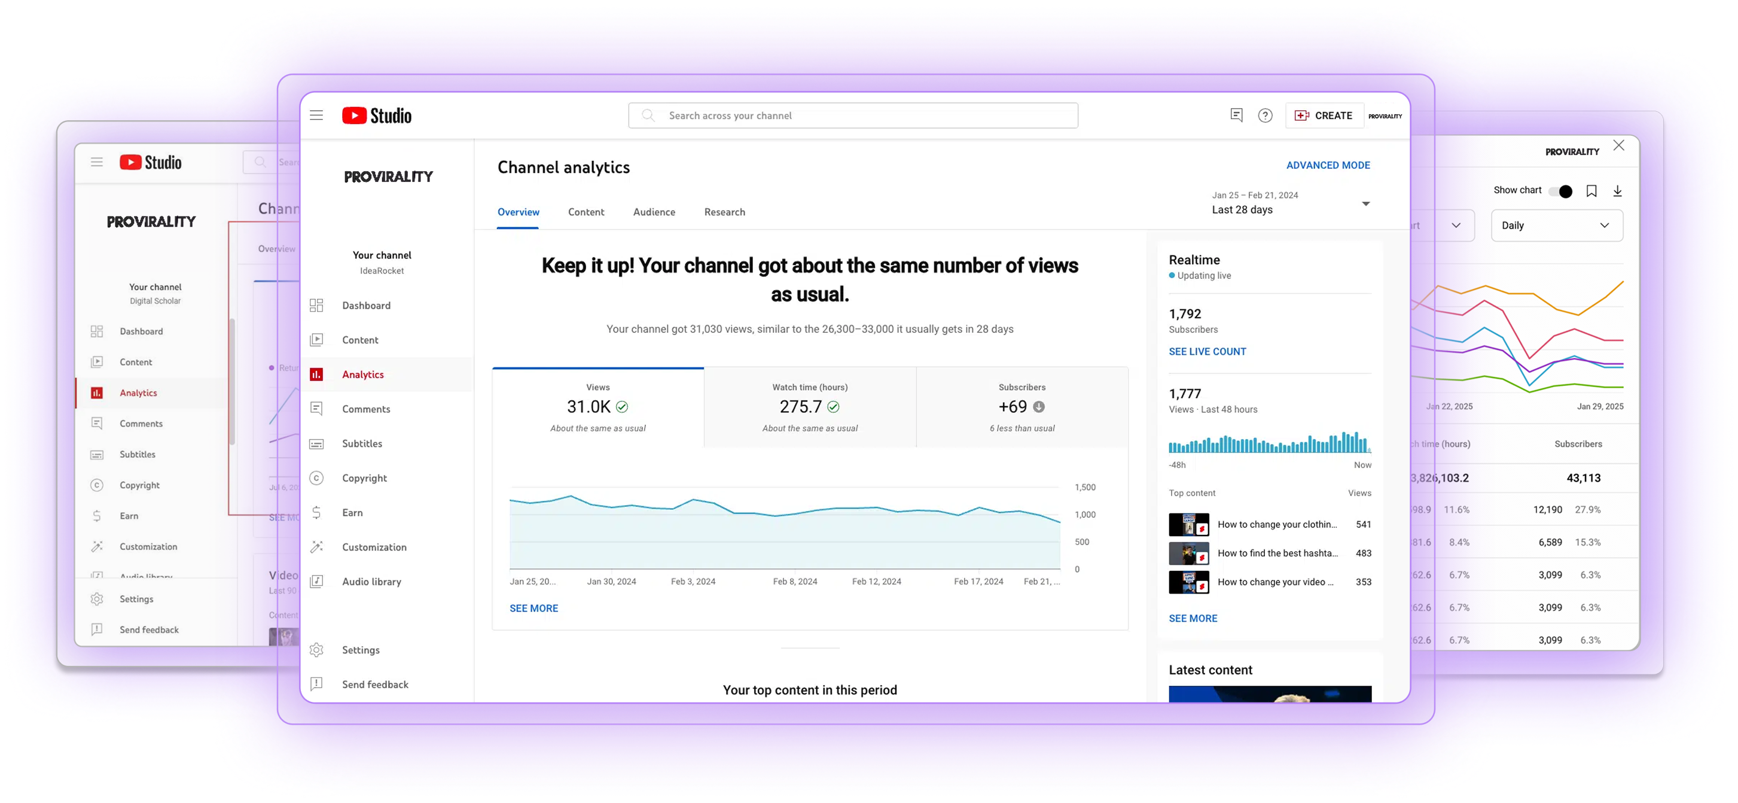This screenshot has width=1738, height=803.
Task: Open the Copyright section
Action: click(365, 477)
